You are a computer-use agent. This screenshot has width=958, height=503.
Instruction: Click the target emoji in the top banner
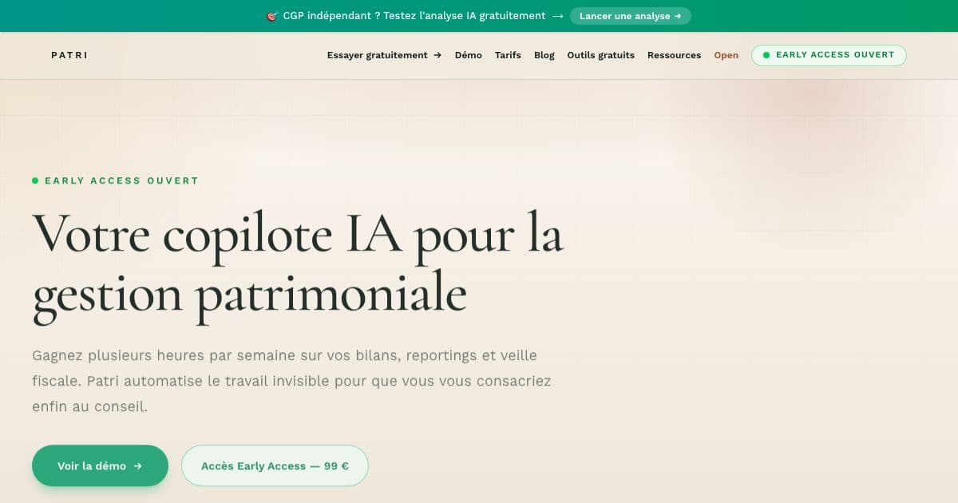[x=272, y=16]
